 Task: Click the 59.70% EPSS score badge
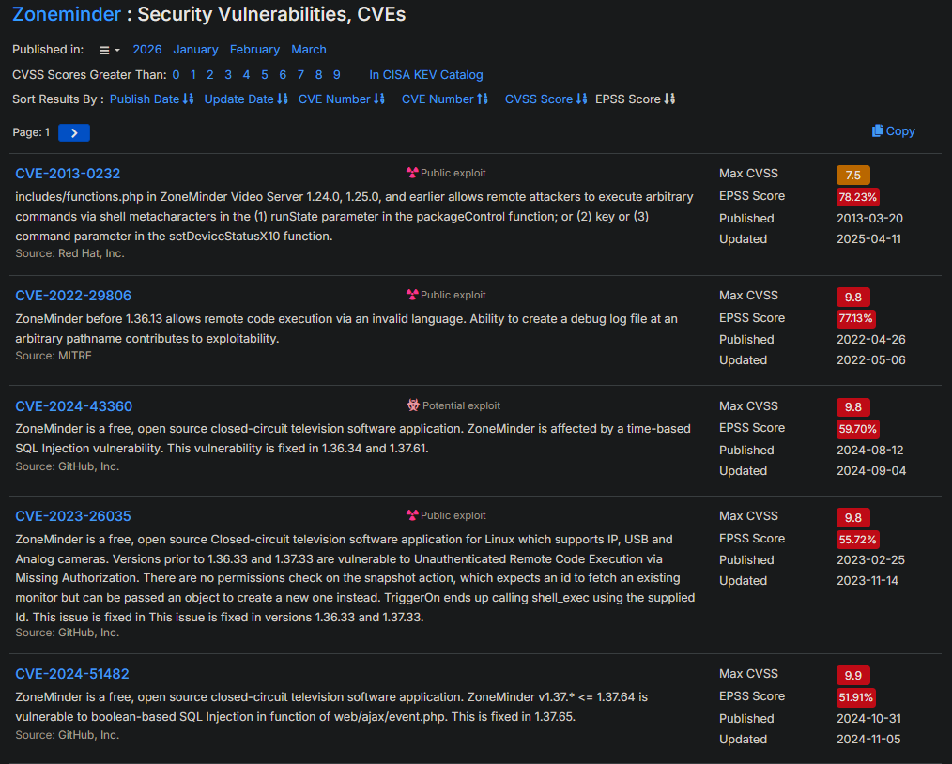tap(857, 429)
